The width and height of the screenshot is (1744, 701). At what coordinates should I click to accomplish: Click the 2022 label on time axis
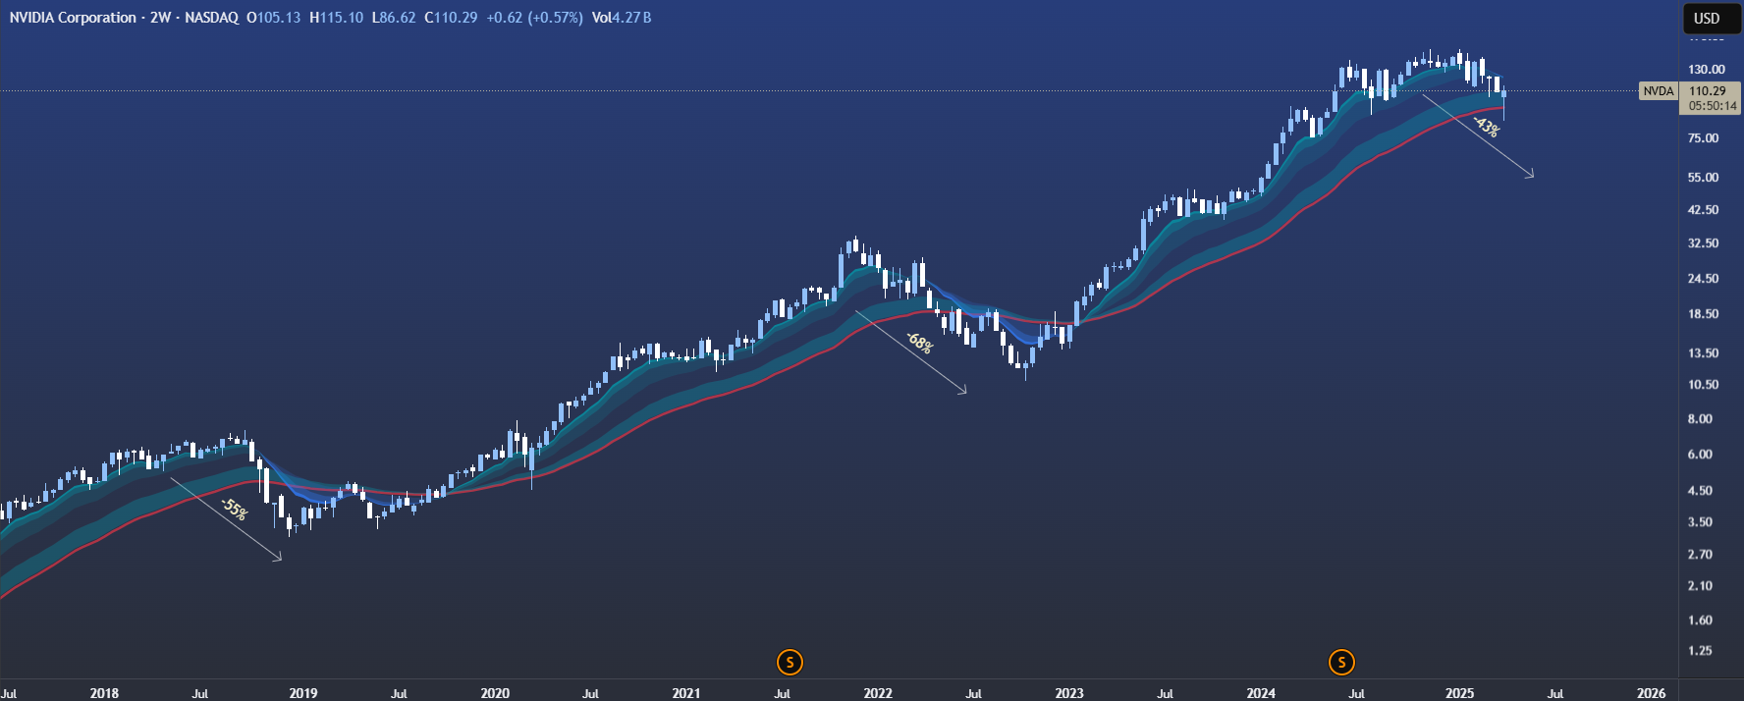[878, 693]
